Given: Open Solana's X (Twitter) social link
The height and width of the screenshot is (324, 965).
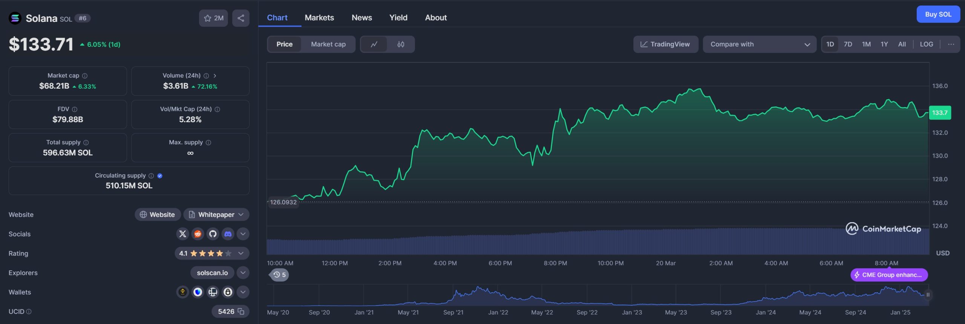Looking at the screenshot, I should pyautogui.click(x=182, y=234).
